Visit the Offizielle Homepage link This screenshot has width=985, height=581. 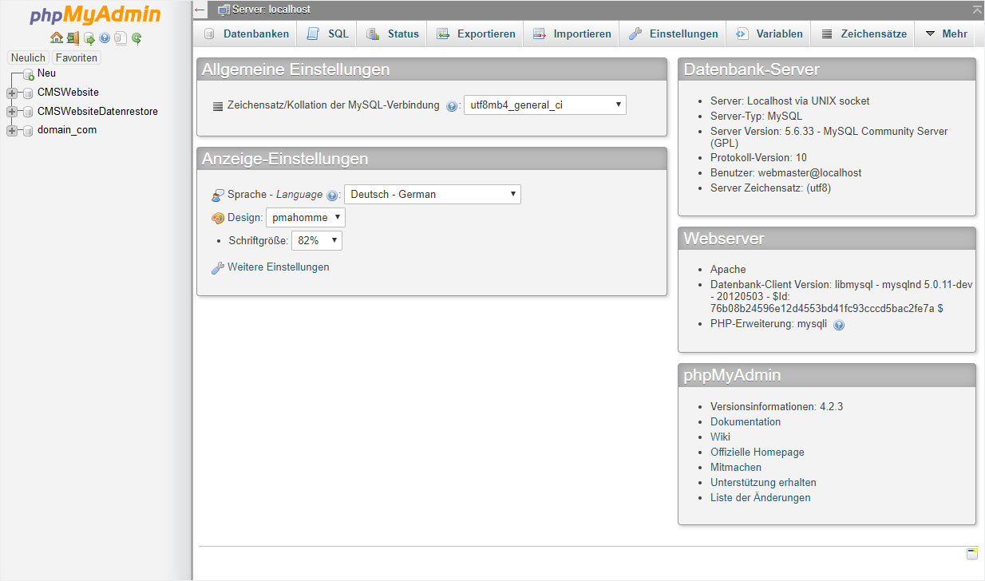point(758,452)
